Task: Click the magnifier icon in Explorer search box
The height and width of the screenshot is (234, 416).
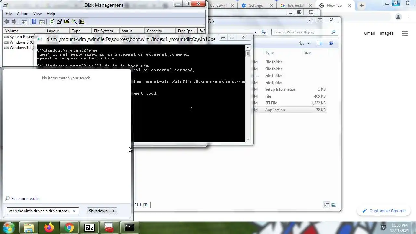Action: click(x=333, y=32)
